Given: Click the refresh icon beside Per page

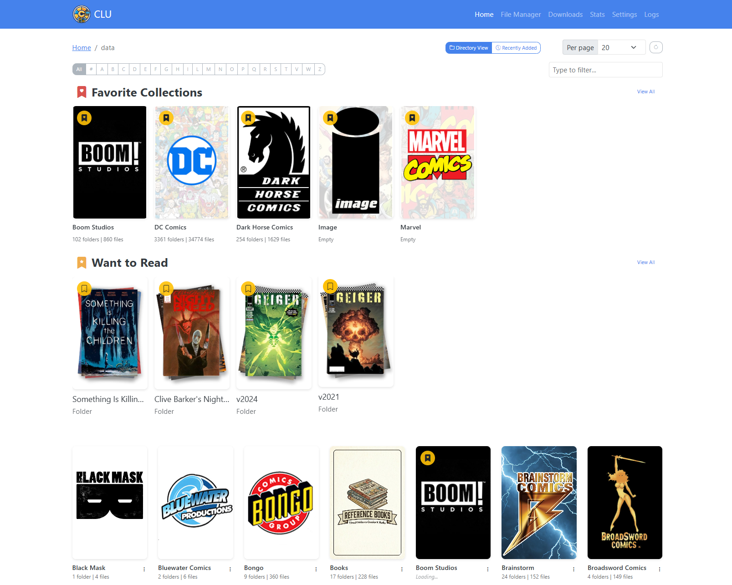Looking at the screenshot, I should pos(655,47).
